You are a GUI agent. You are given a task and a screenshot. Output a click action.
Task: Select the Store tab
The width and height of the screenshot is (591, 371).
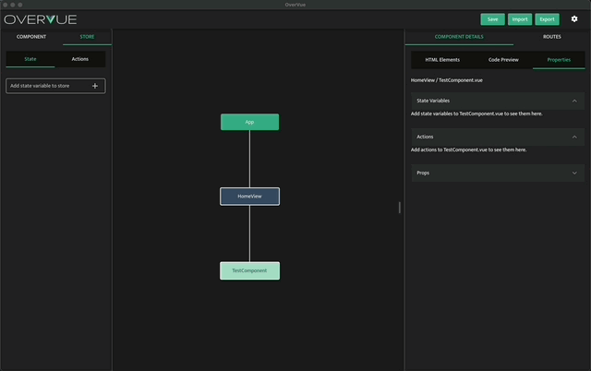pos(87,37)
